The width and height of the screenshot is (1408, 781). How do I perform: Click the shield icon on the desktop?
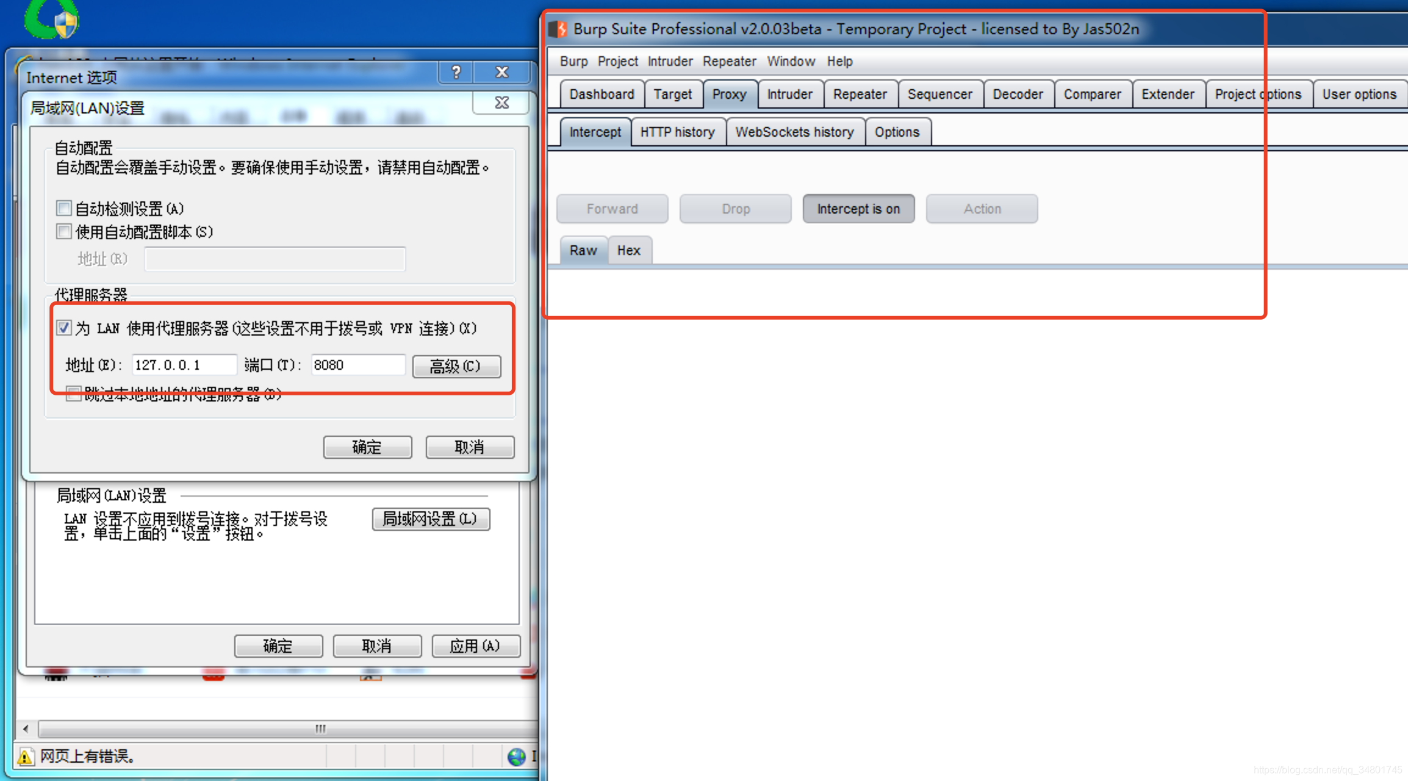pos(66,25)
